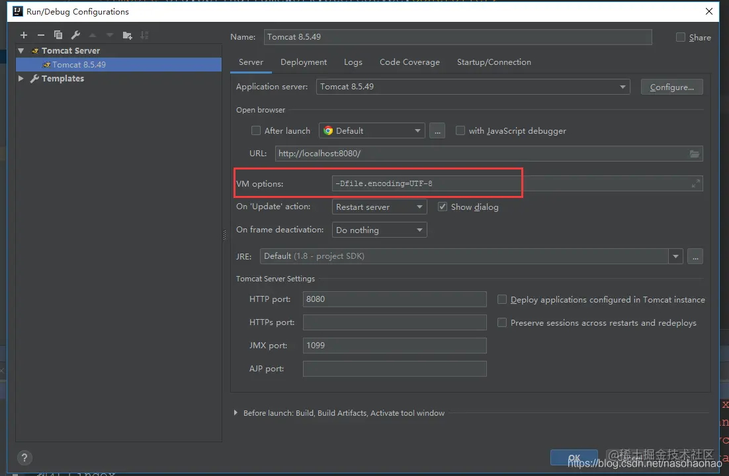729x476 pixels.
Task: Click the splitter handle between panels
Action: pos(224,235)
